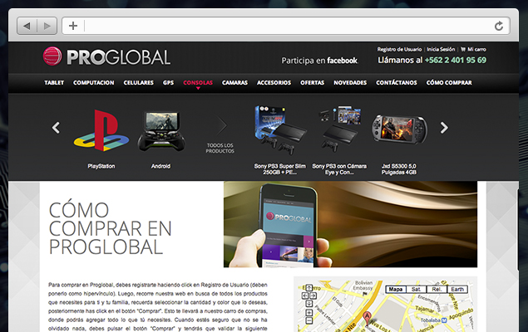Open the Jxd S5300 5,0 Pulgadas product
Image resolution: width=528 pixels, height=332 pixels.
pos(399,129)
